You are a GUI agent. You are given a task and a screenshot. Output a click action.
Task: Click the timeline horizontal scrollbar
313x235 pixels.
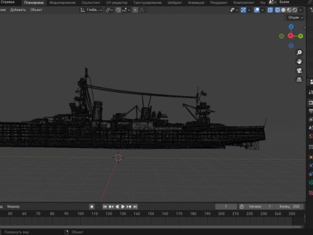click(x=151, y=227)
